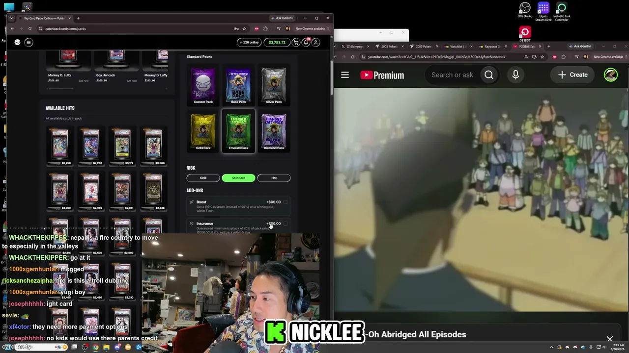The height and width of the screenshot is (353, 629).
Task: Click the YouTube search magnifier button
Action: (x=489, y=75)
